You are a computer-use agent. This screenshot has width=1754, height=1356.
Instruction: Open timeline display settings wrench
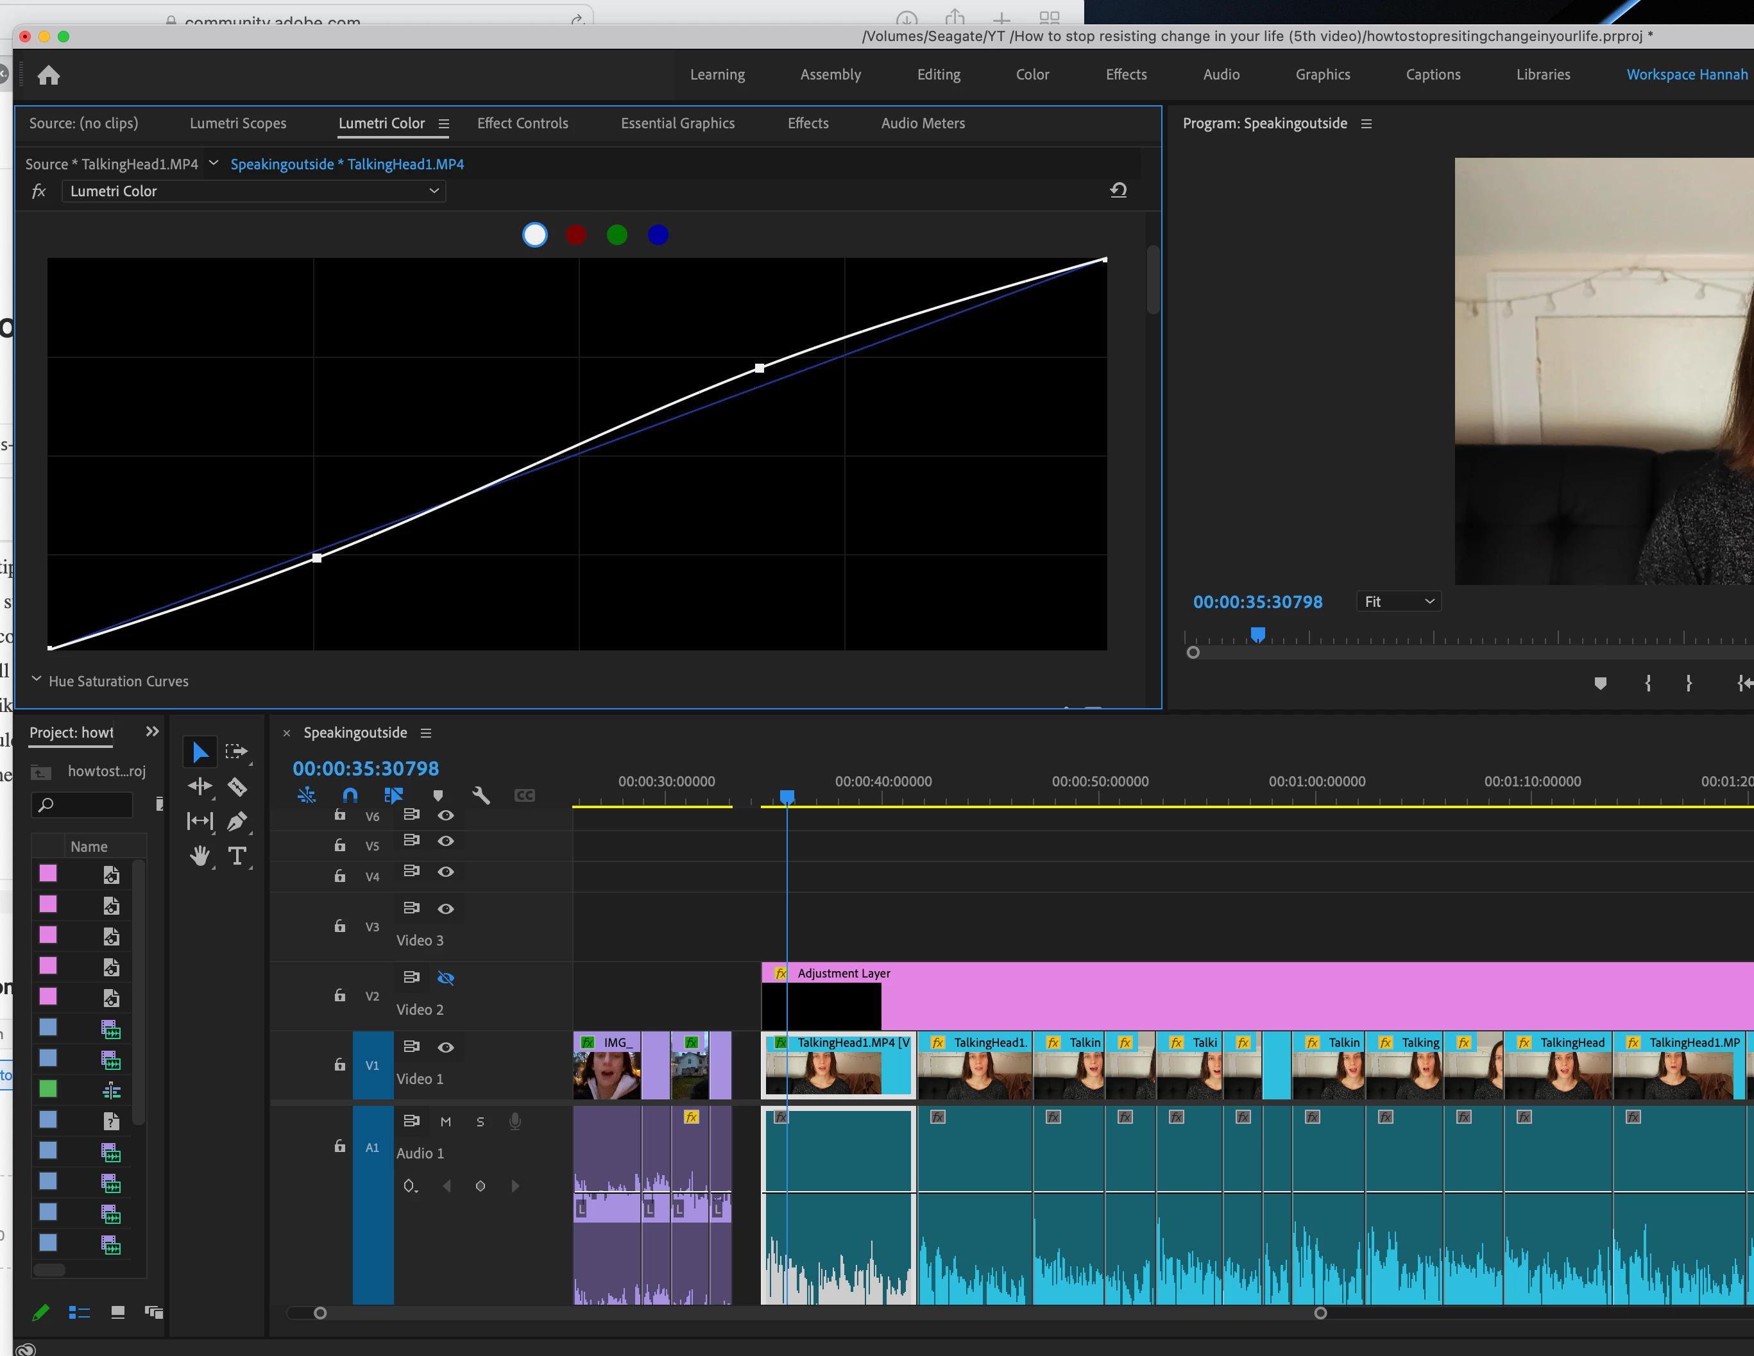click(x=481, y=795)
